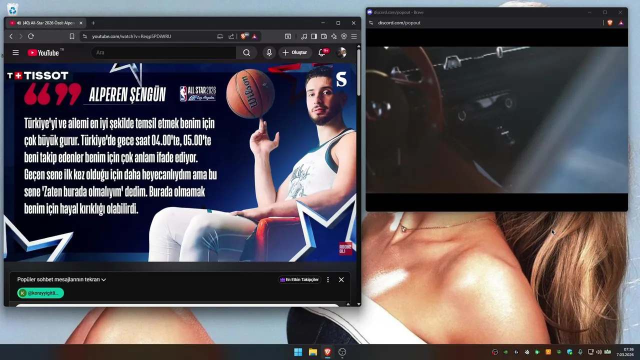Open File Explorer from the taskbar
The width and height of the screenshot is (640, 360).
point(313,352)
